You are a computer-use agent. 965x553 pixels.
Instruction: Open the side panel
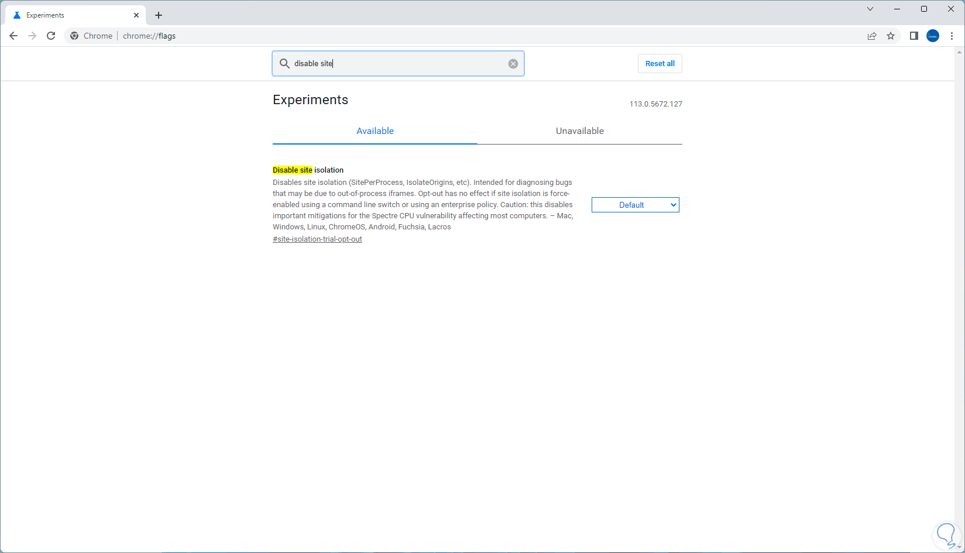pyautogui.click(x=914, y=36)
